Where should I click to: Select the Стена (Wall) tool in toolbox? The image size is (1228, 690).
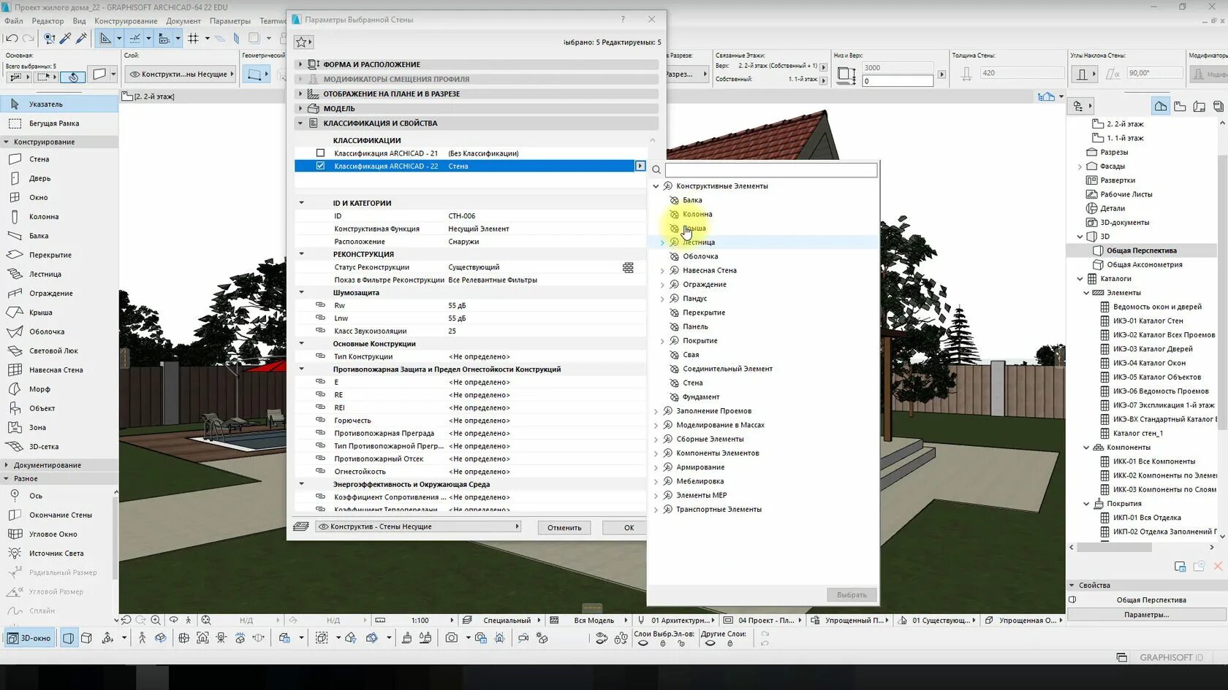click(39, 159)
